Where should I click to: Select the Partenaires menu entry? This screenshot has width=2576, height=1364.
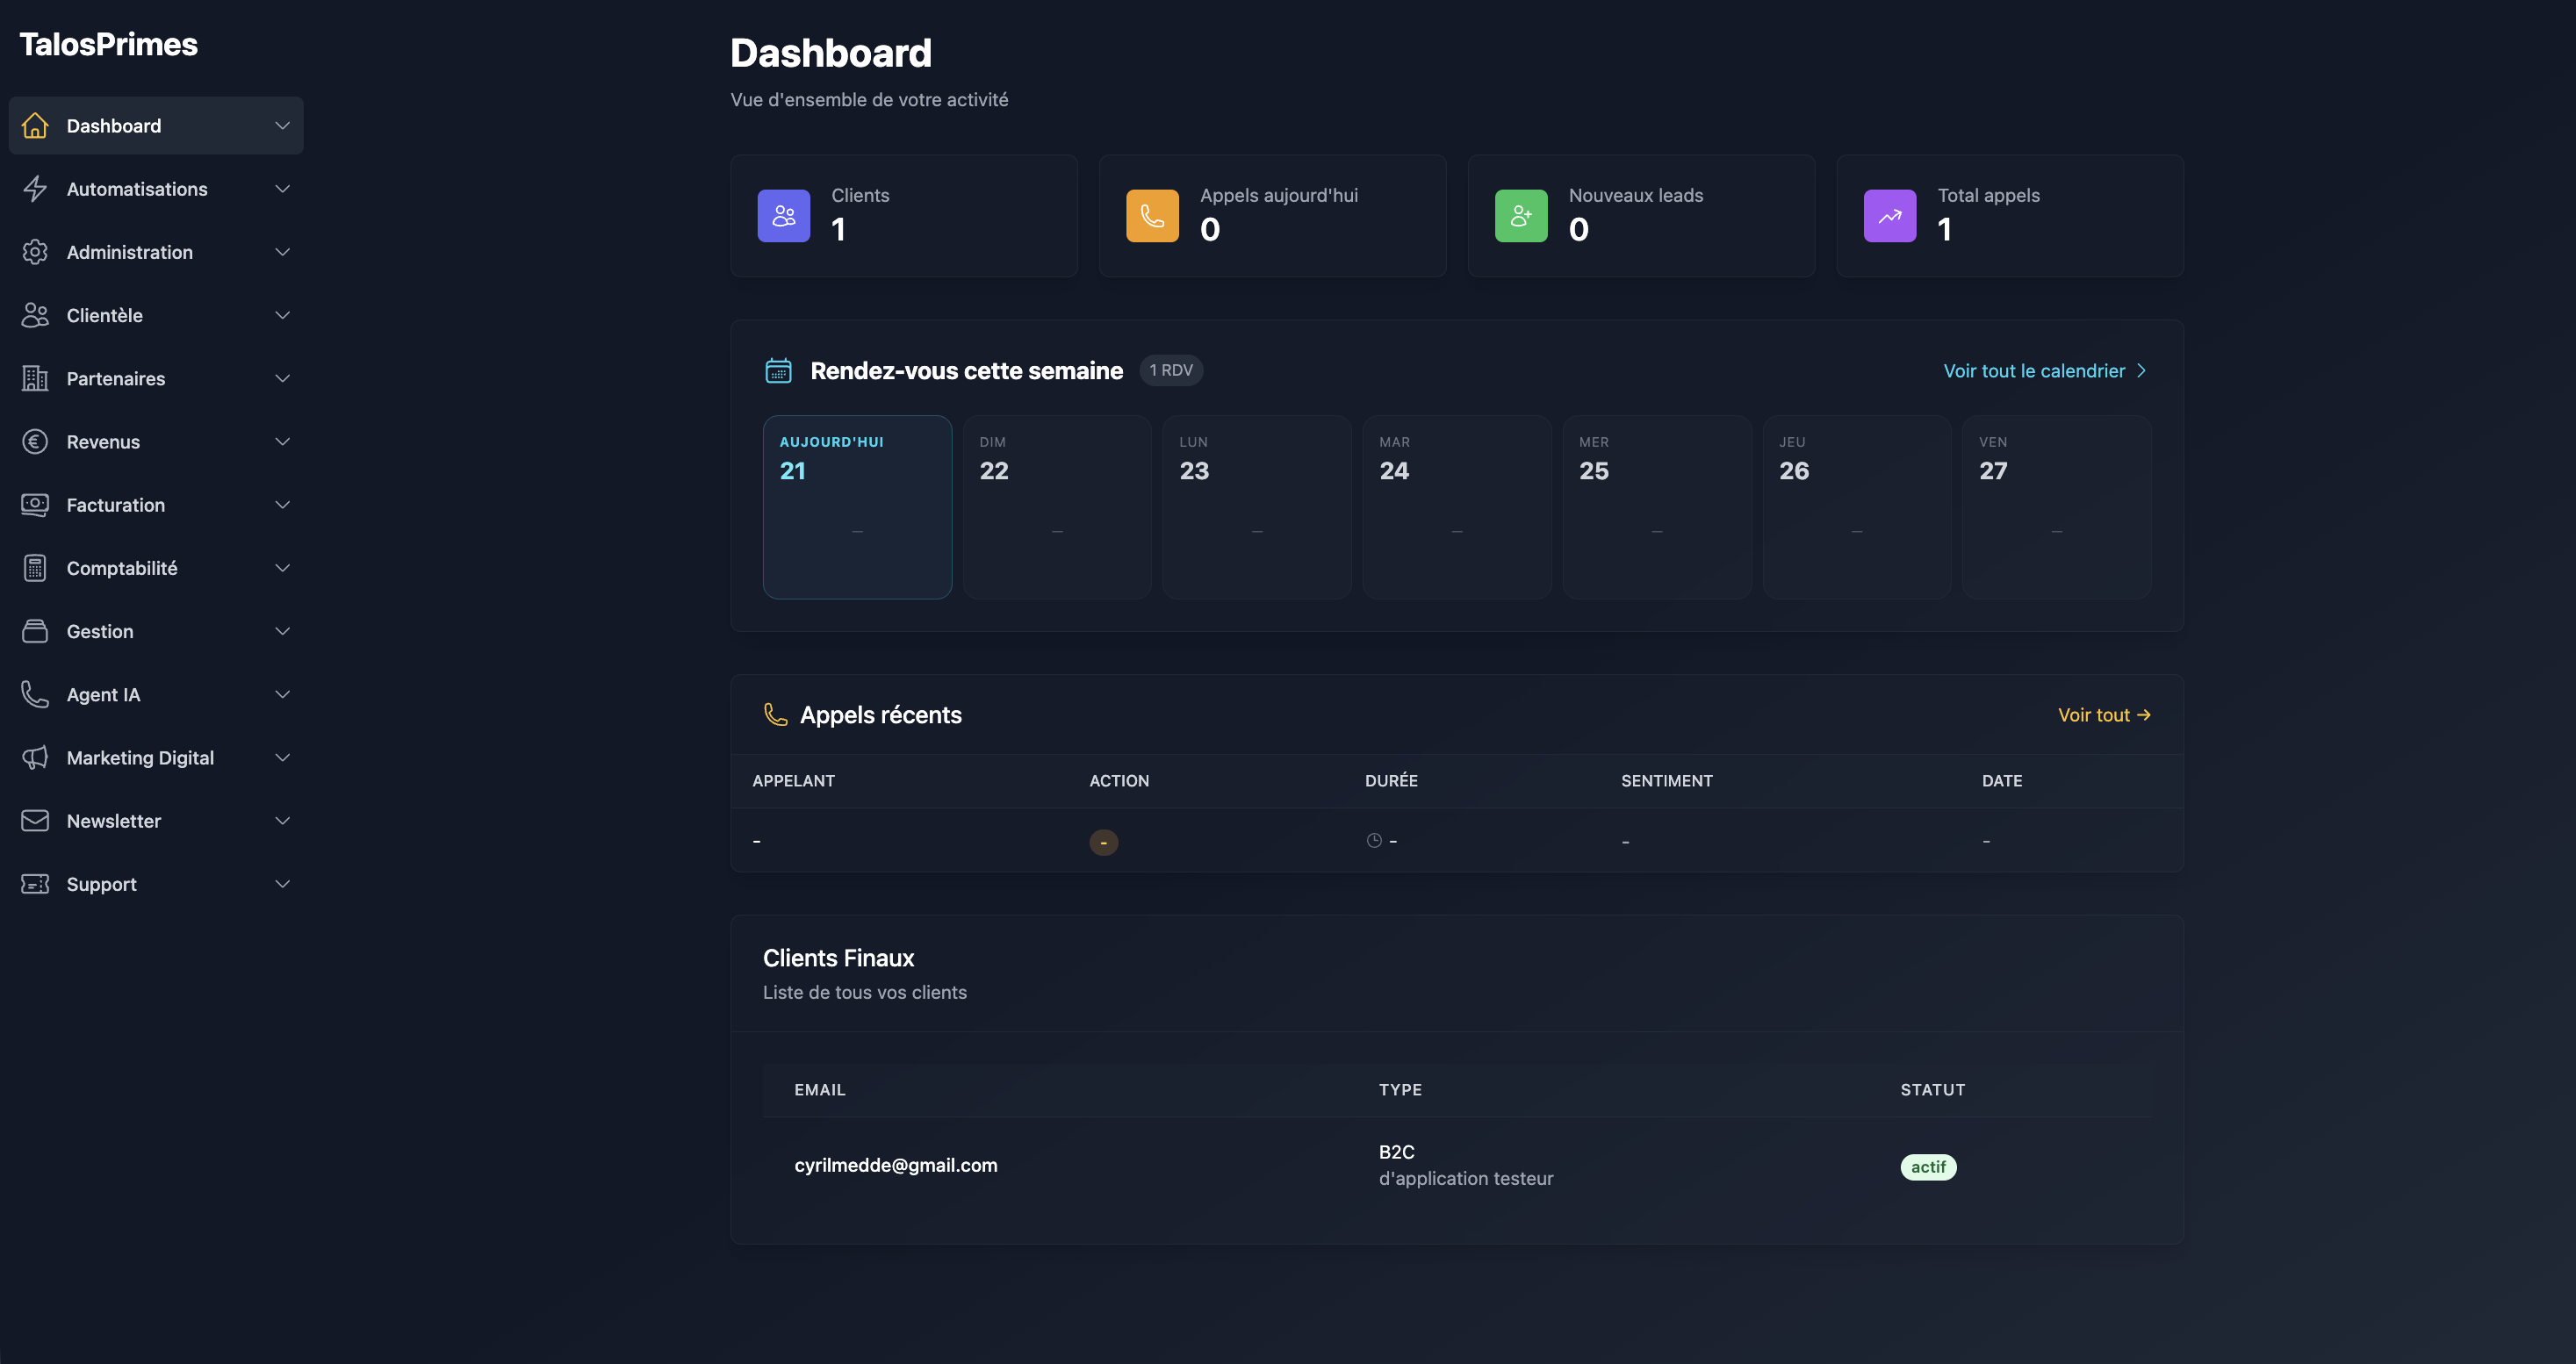point(116,378)
